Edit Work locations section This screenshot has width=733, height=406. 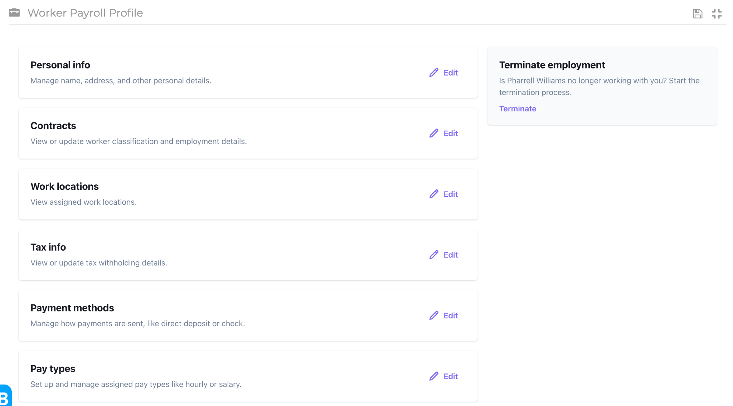pyautogui.click(x=450, y=194)
